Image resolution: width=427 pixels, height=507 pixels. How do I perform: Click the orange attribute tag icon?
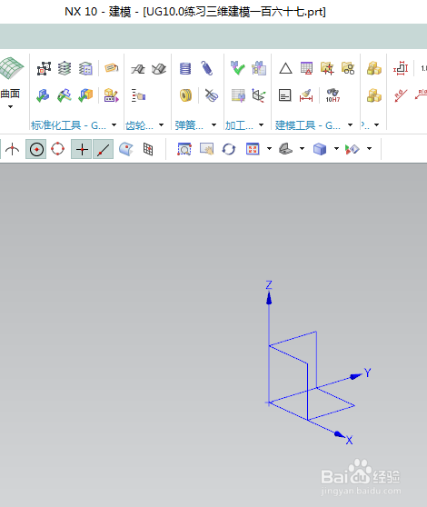coord(112,68)
